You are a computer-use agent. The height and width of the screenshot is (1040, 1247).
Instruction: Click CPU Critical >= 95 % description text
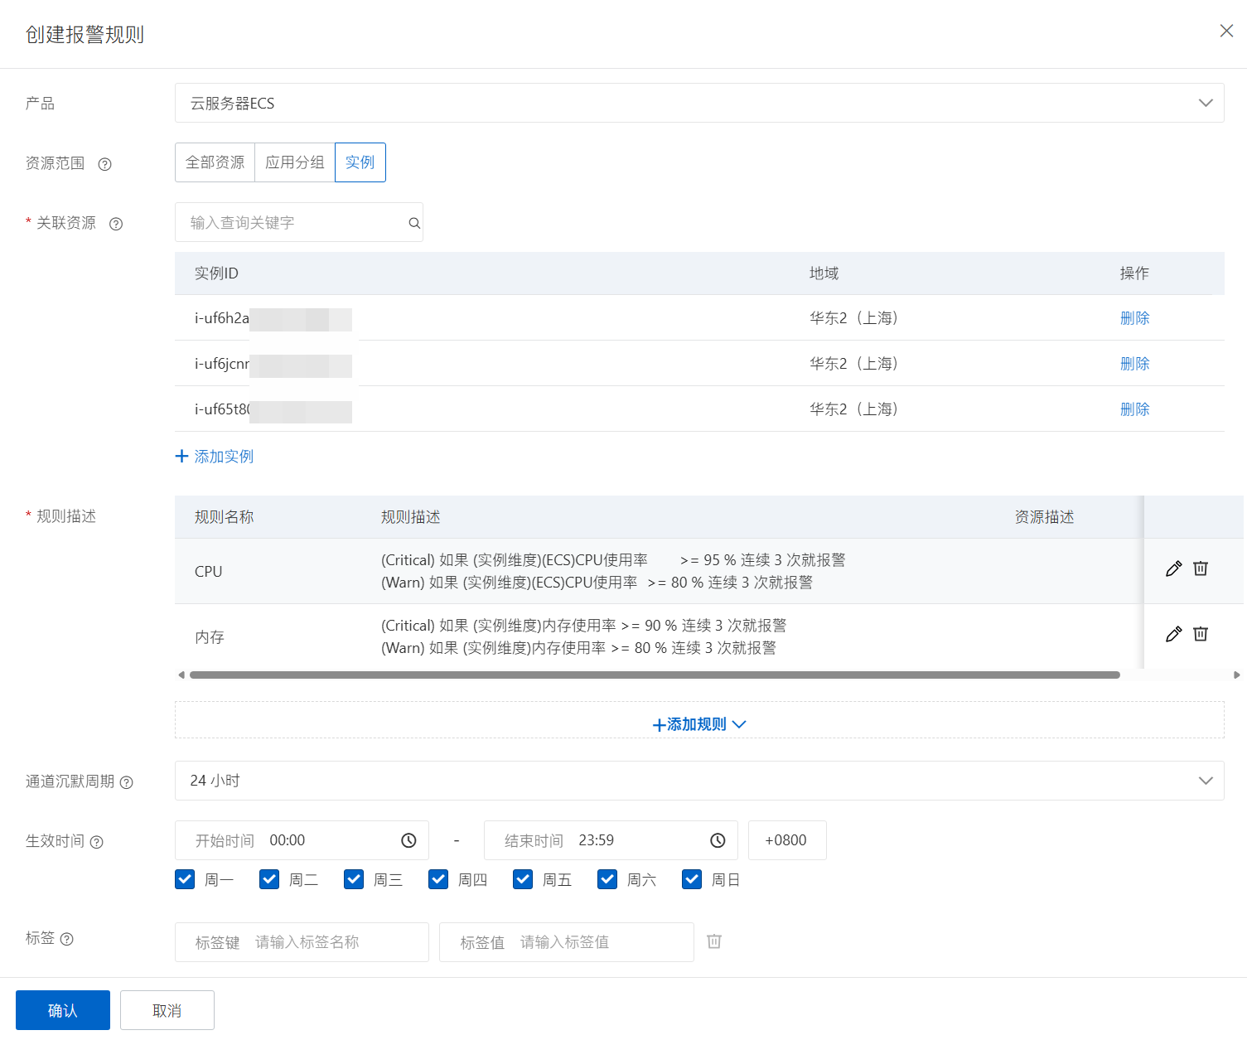tap(613, 560)
